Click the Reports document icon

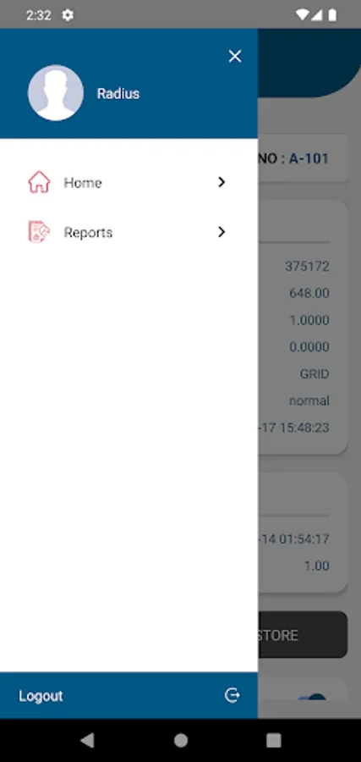pos(39,232)
